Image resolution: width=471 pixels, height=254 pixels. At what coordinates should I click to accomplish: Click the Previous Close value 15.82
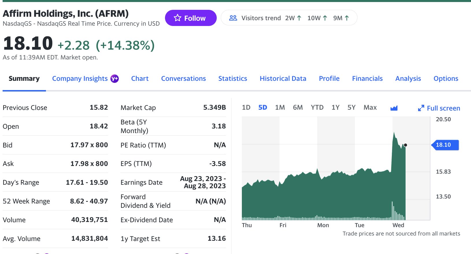(x=99, y=107)
